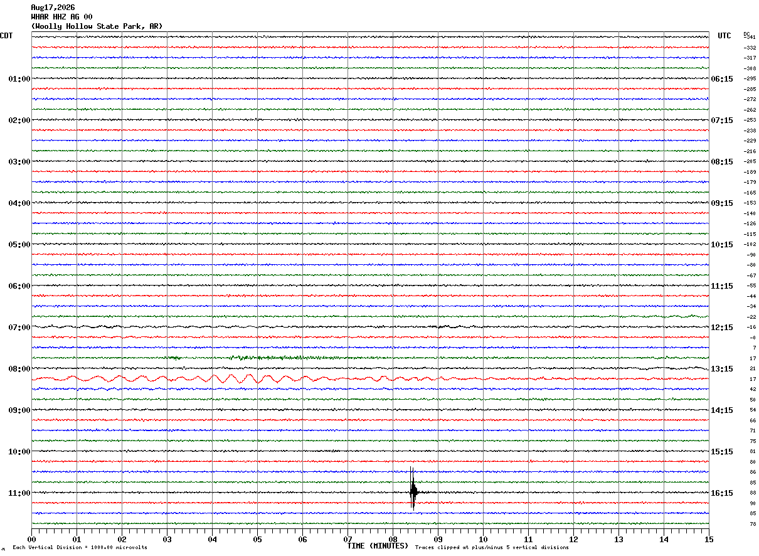Click the 06:15 UTC time label
Image resolution: width=759 pixels, height=556 pixels.
[721, 79]
